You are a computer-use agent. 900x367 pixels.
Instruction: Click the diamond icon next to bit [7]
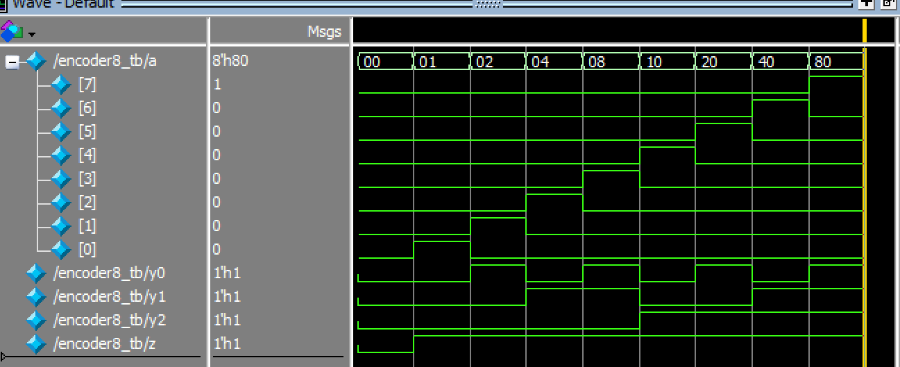[x=61, y=85]
